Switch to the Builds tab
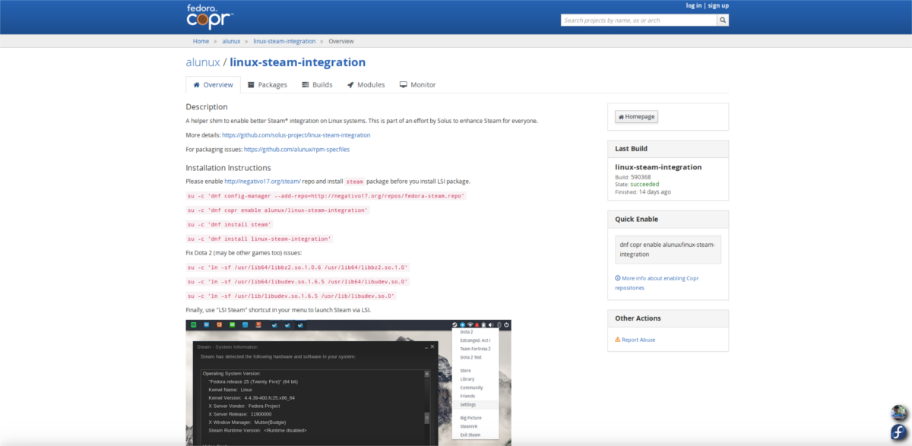 (x=317, y=85)
